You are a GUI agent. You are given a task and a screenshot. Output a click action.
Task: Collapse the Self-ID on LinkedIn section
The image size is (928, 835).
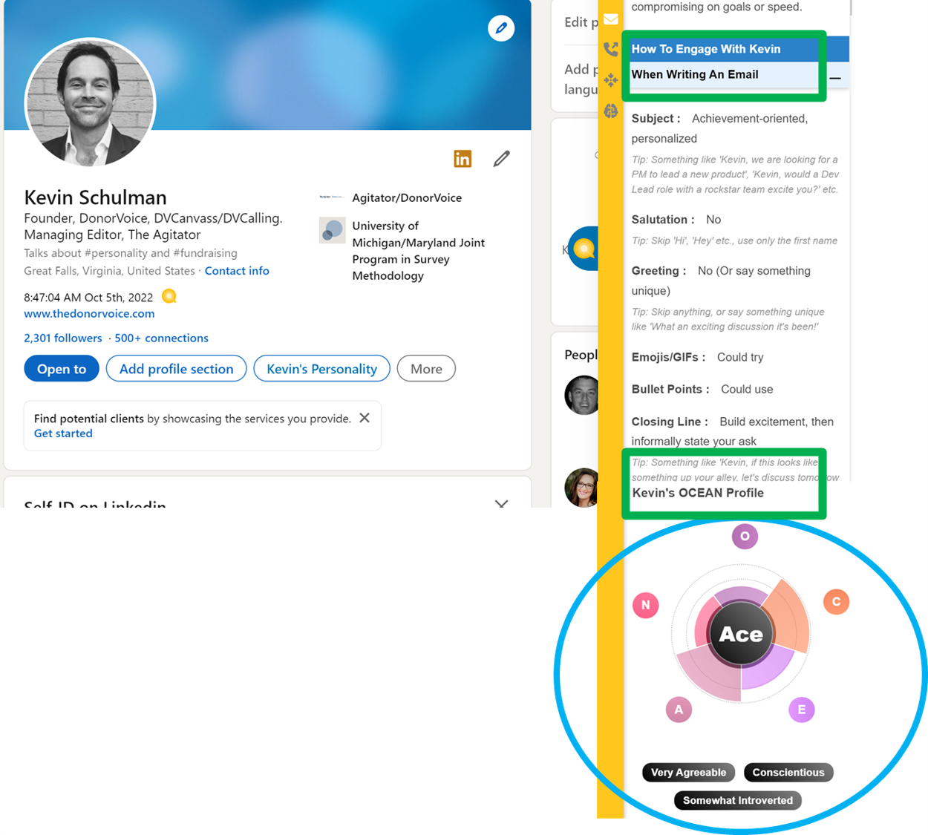click(x=501, y=503)
